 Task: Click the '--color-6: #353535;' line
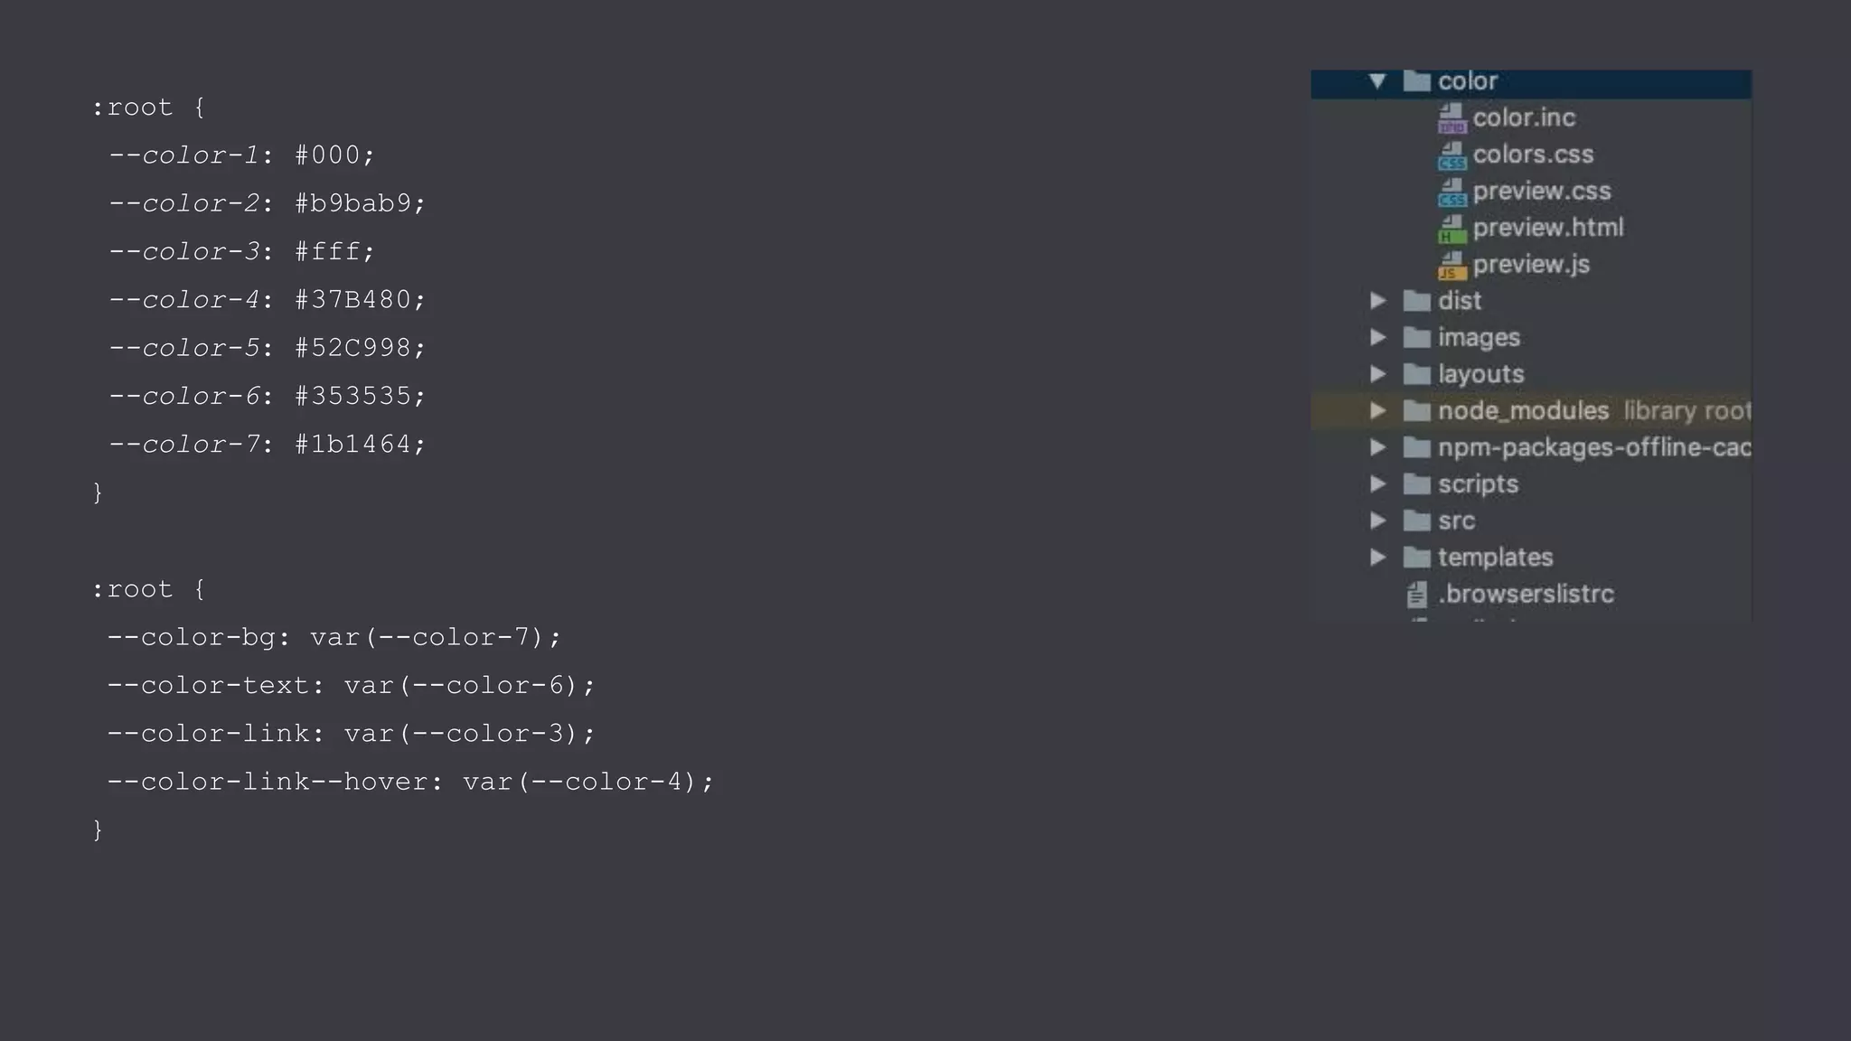[267, 396]
